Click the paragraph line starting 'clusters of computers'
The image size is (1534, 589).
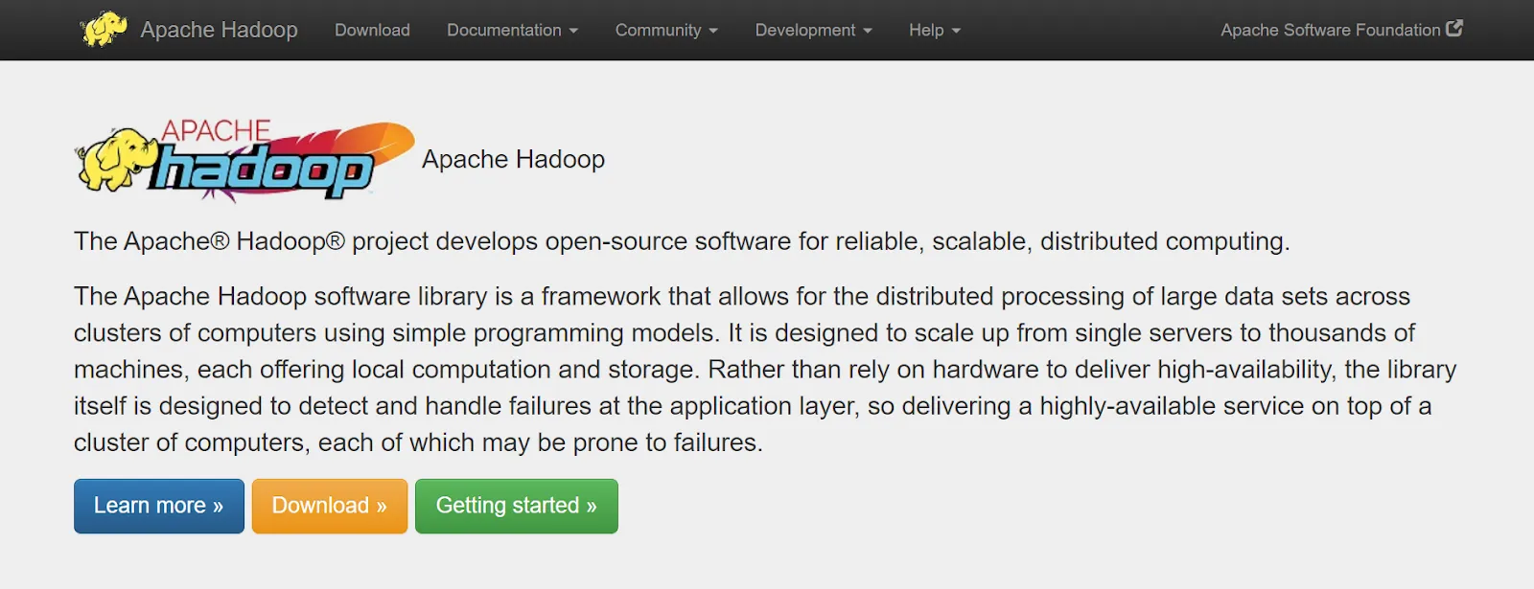point(744,333)
